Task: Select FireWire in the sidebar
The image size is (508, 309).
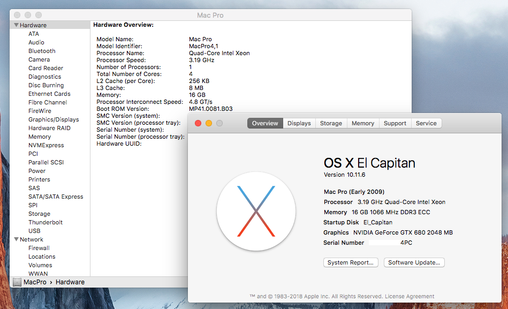Action: click(x=40, y=111)
